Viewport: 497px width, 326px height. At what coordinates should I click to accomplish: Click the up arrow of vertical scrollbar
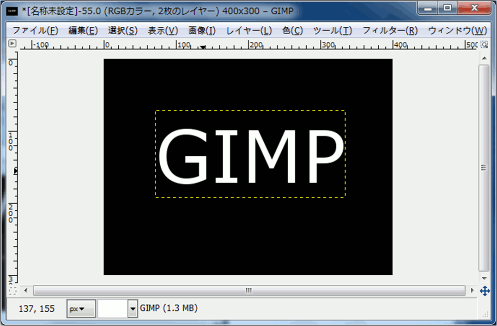click(x=484, y=59)
